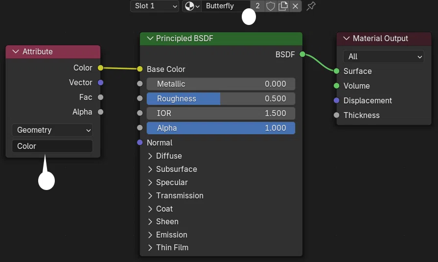This screenshot has width=438, height=262.
Task: Select the Material Output node header title
Action: (380, 38)
